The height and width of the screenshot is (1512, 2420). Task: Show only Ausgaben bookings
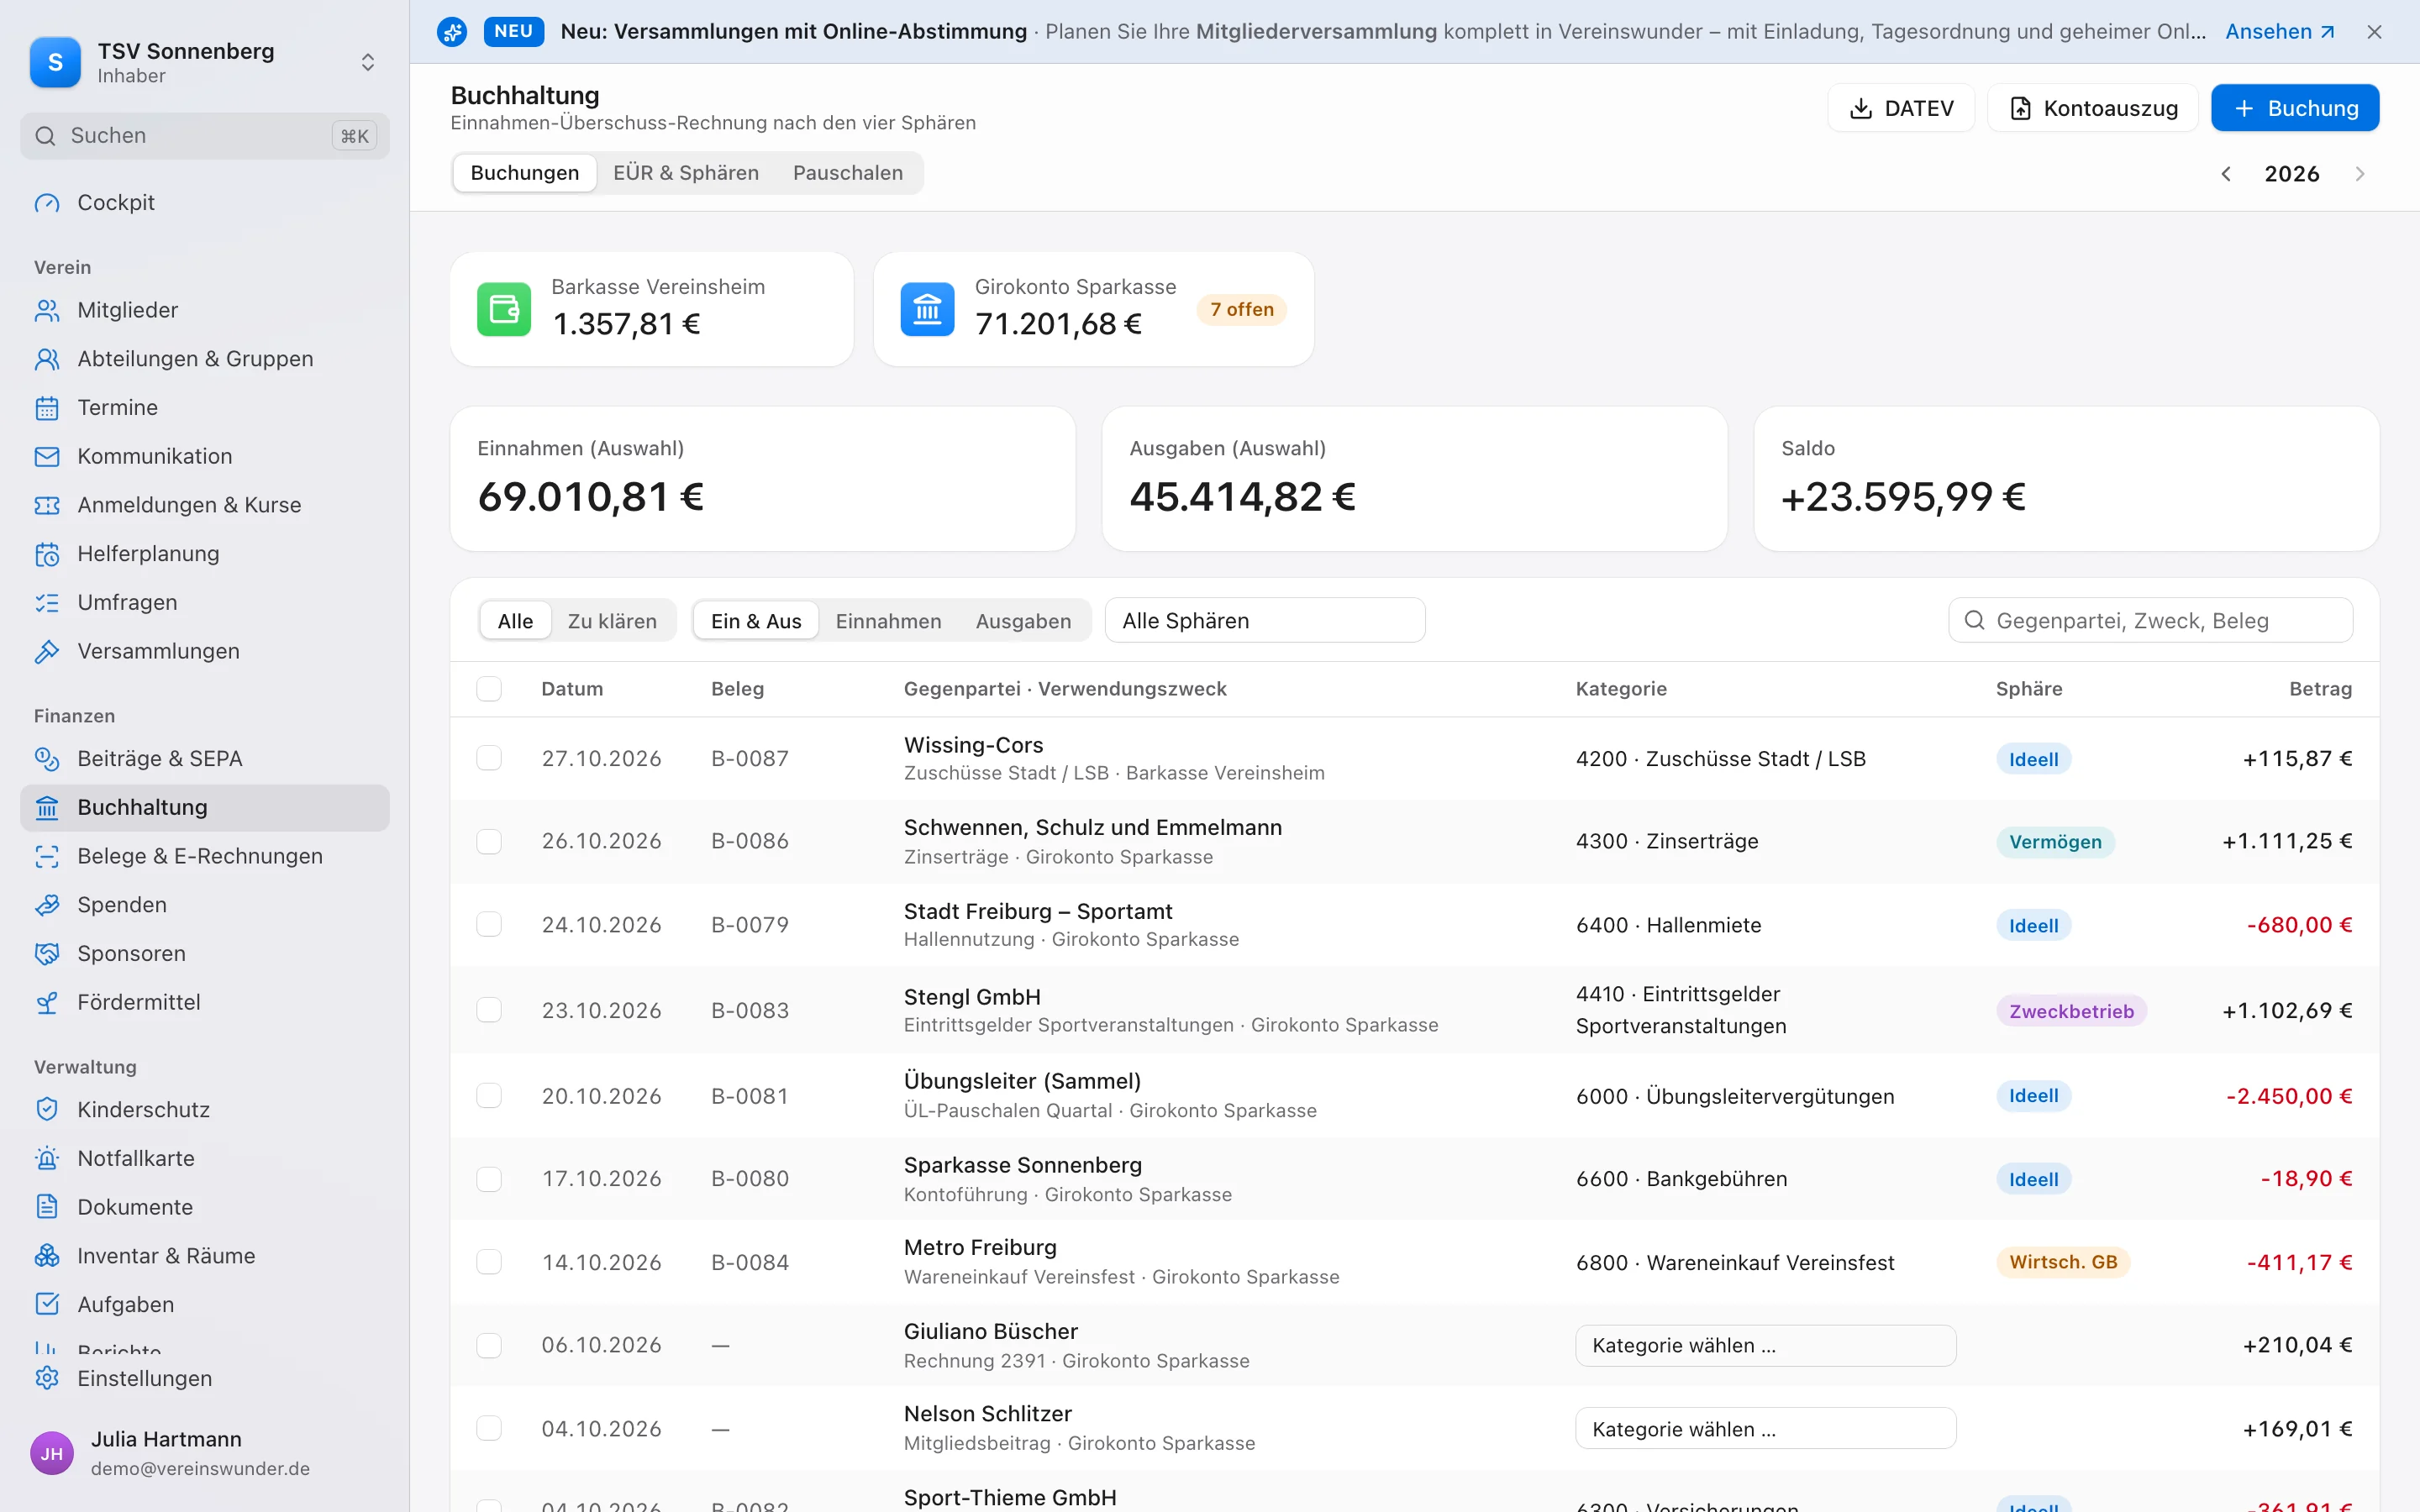[x=1023, y=622]
